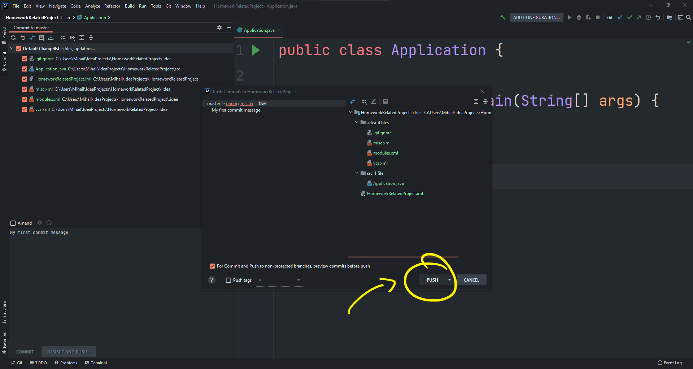Viewport: 693px width, 369px height.
Task: Uncheck misc.xml in the changelist
Action: coord(25,89)
